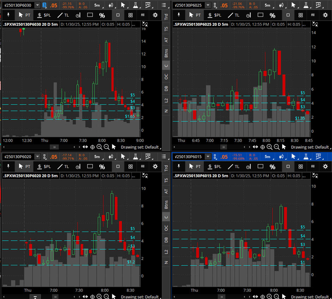The image size is (332, 299).
Task: Select the rectangle drawing tool in P6015 panel
Action: point(260,166)
